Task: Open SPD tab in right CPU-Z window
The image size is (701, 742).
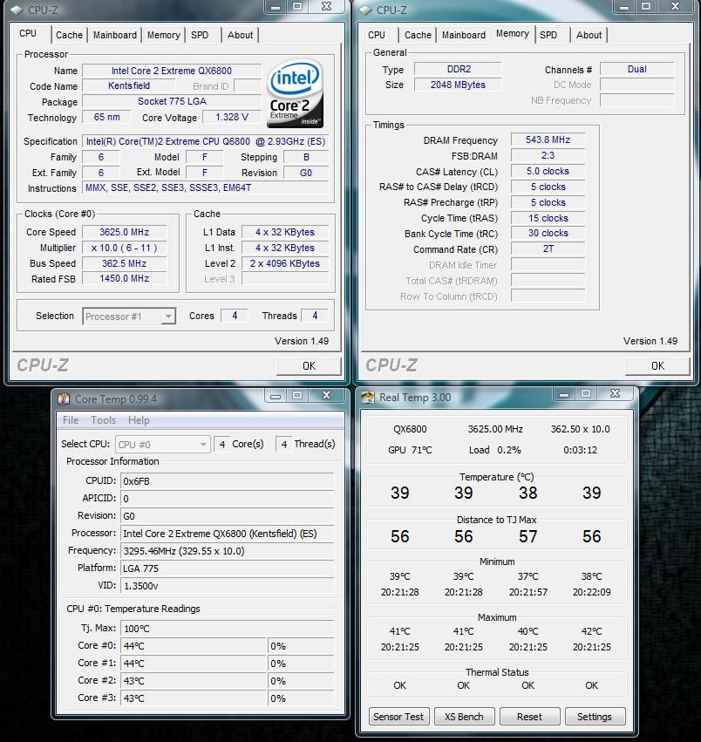Action: [548, 35]
